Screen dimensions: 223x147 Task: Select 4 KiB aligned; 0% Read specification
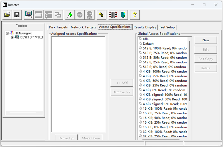[163, 104]
